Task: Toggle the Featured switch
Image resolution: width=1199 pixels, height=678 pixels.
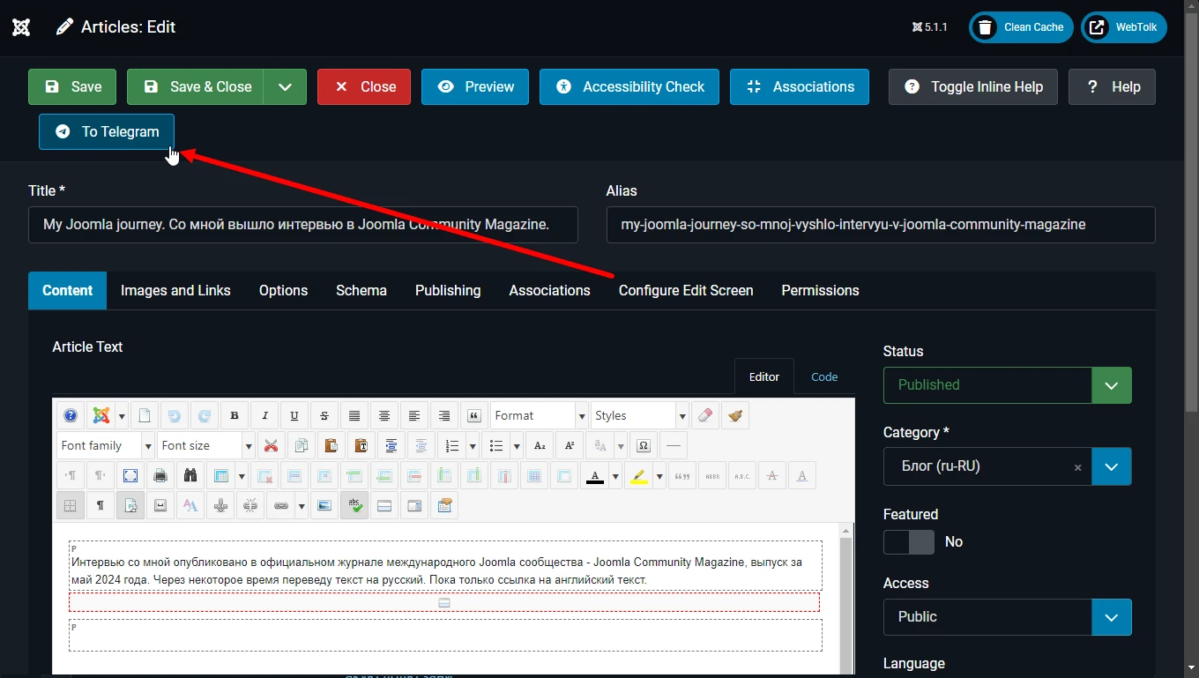Action: pyautogui.click(x=909, y=541)
